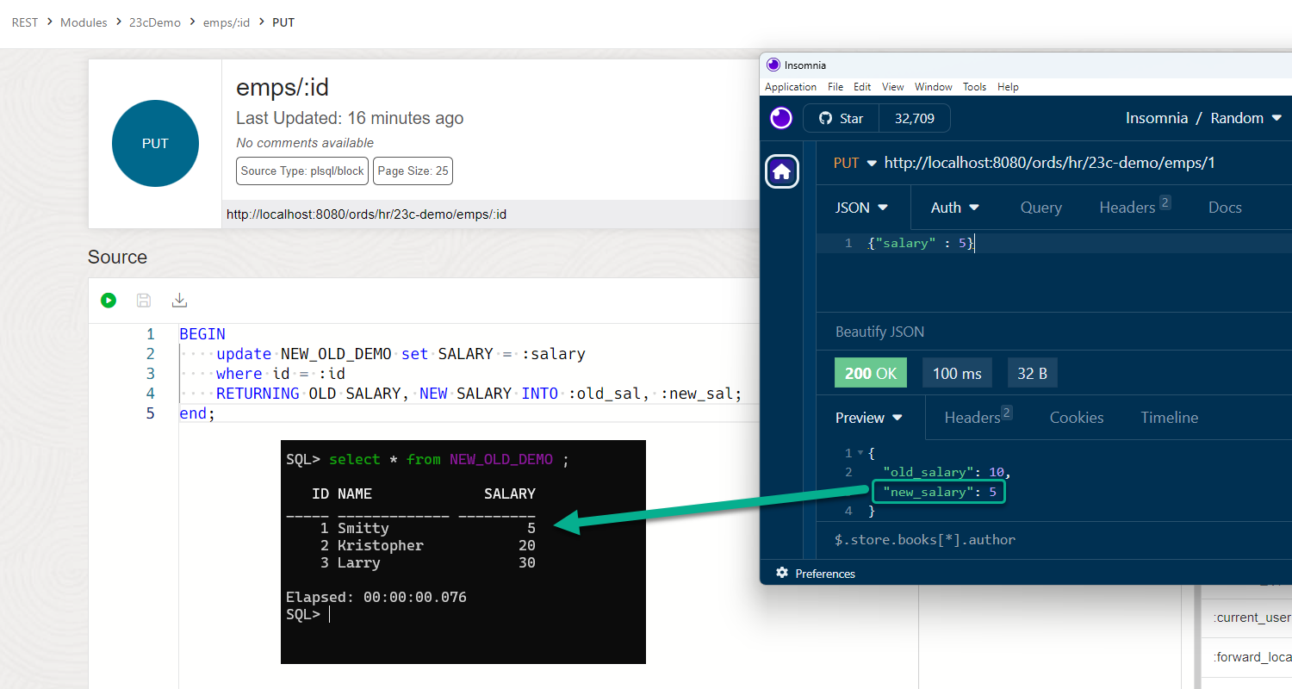1292x689 pixels.
Task: Open the Application menu
Action: point(791,87)
